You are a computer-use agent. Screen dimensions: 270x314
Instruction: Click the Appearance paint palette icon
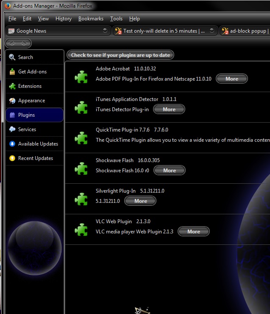point(12,101)
